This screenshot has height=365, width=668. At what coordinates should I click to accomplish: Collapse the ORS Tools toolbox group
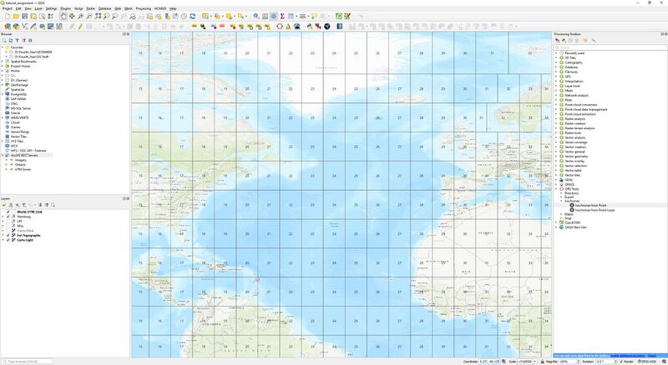pyautogui.click(x=556, y=189)
